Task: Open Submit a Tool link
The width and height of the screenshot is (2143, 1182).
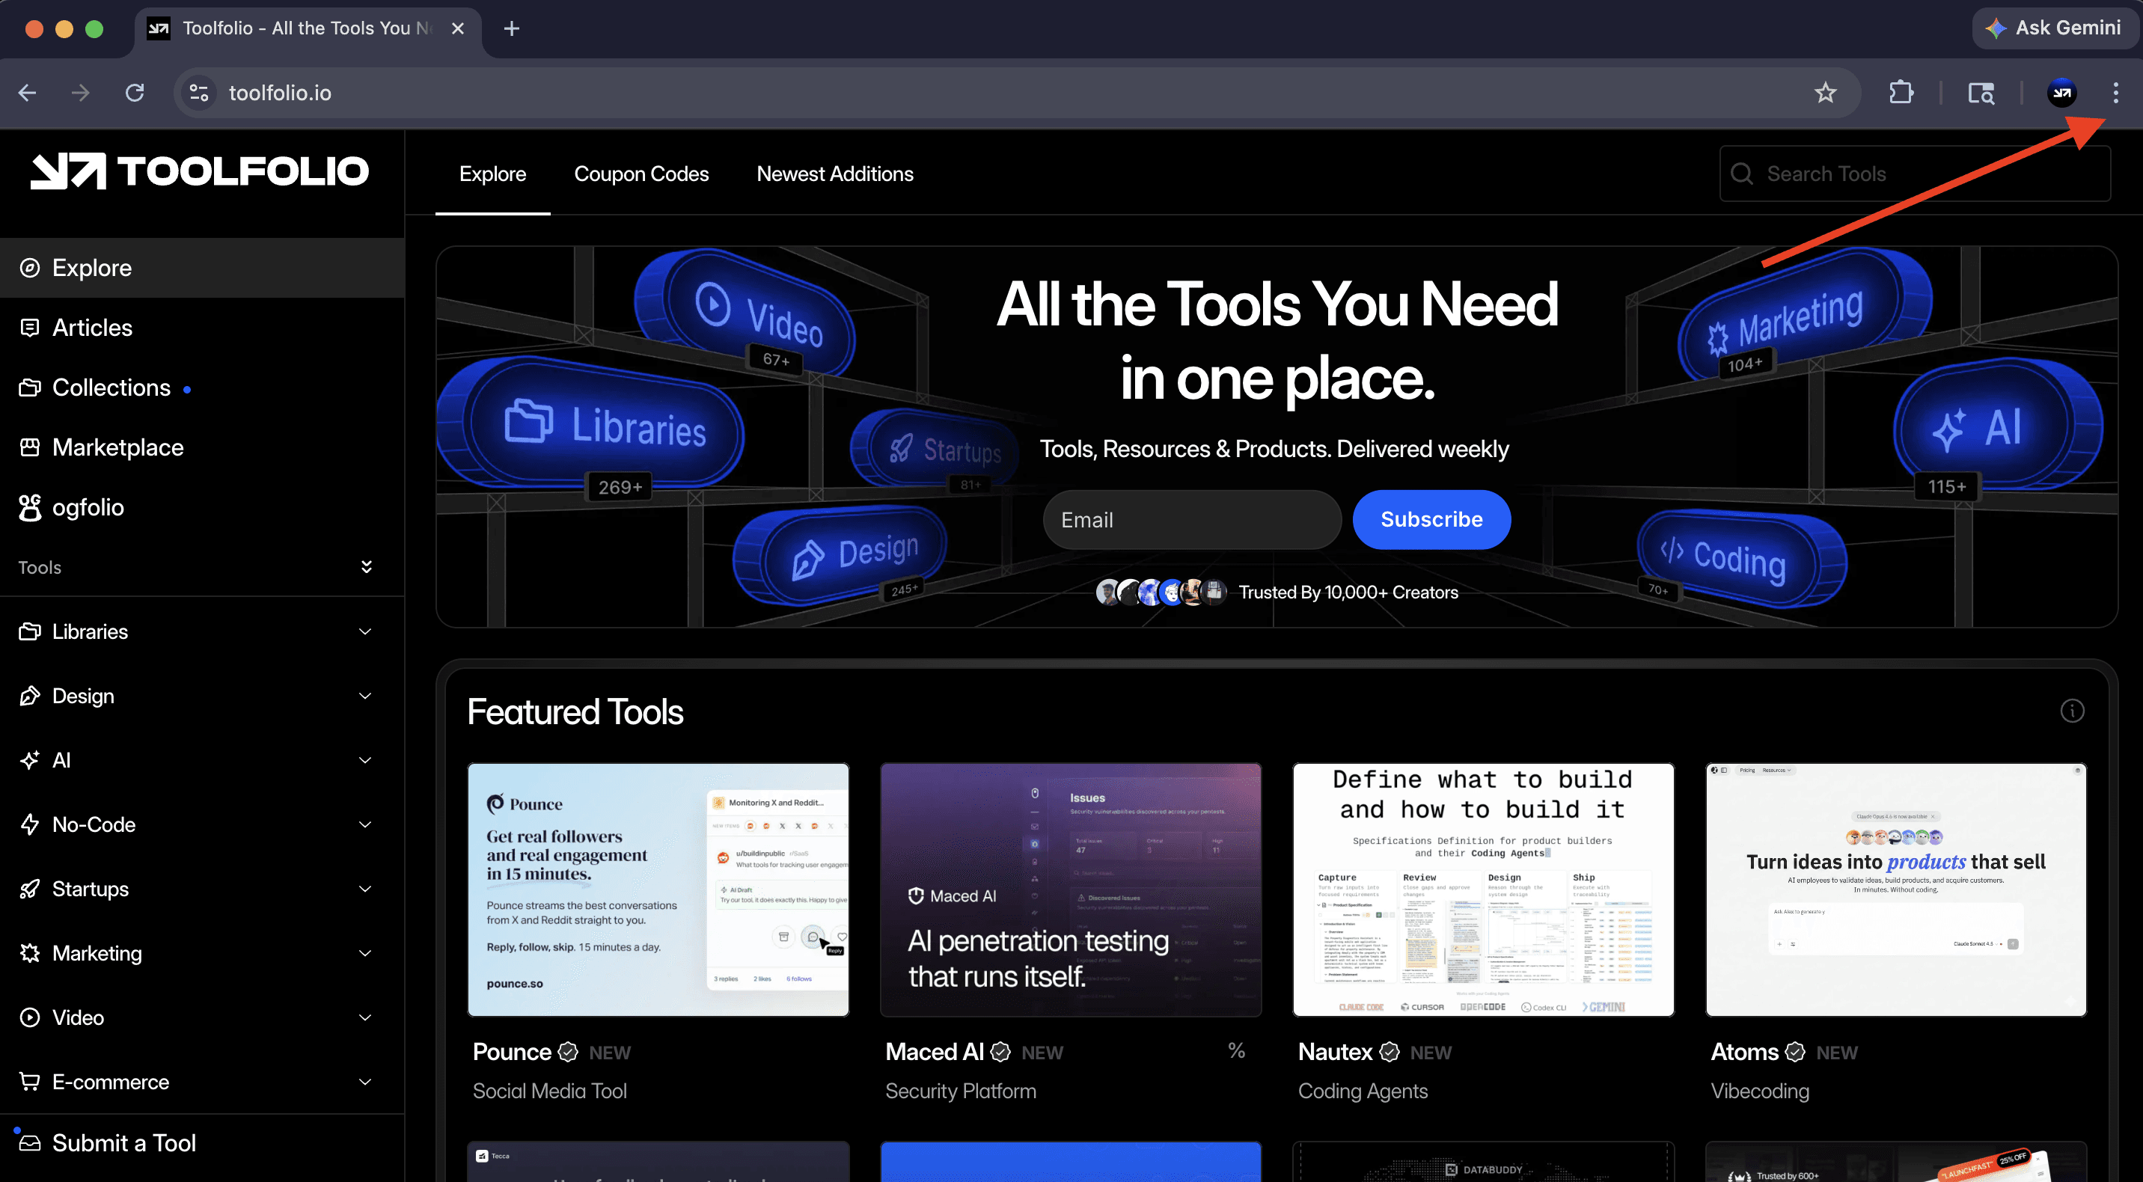Action: coord(124,1143)
